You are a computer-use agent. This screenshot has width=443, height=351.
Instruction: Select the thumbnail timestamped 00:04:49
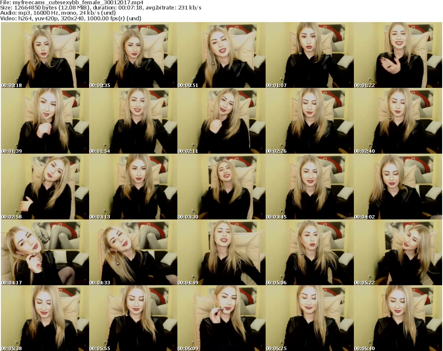[221, 252]
